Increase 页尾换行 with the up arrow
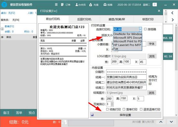The image size is (178, 127). [112, 103]
